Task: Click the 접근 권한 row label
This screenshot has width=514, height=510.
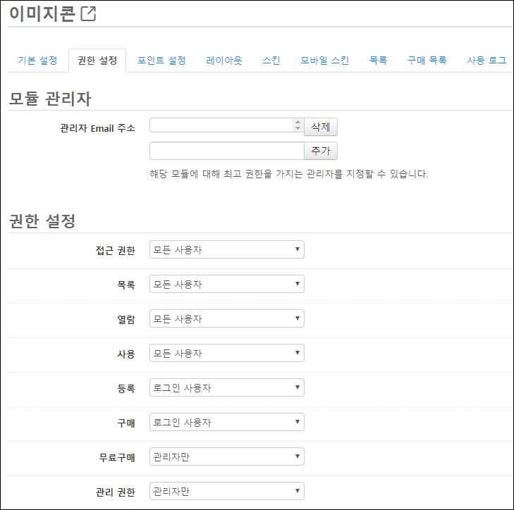Action: (x=116, y=251)
